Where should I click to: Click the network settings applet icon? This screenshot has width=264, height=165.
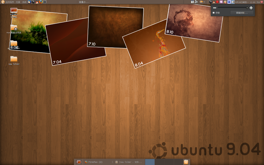196,2
